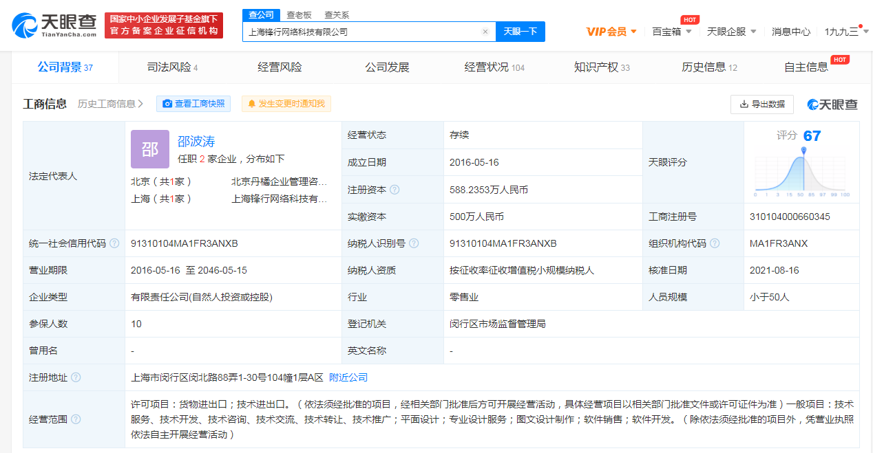The image size is (873, 453).
Task: Select the 工商信息 section heading
Action: click(x=45, y=104)
